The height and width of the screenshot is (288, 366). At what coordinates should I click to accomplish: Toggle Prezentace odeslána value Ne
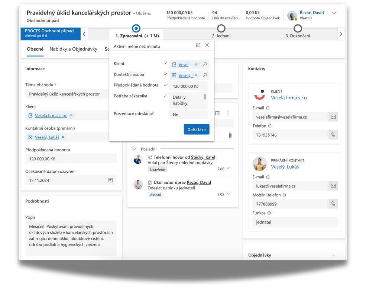[188, 115]
